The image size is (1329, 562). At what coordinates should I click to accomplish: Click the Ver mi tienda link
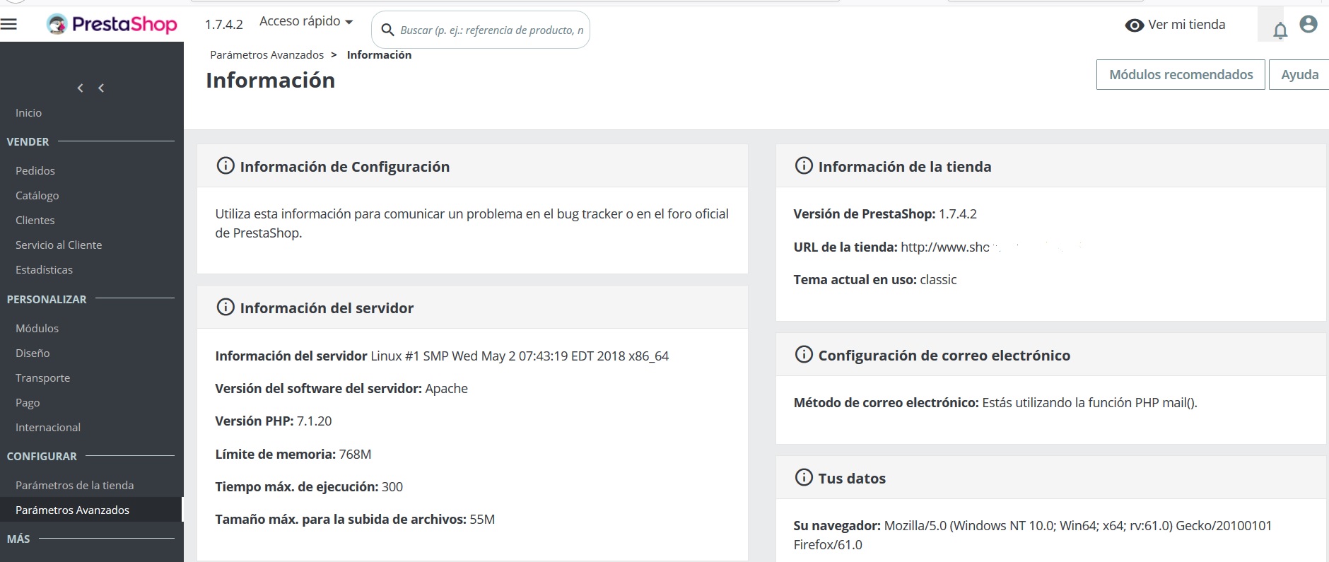tap(1186, 25)
